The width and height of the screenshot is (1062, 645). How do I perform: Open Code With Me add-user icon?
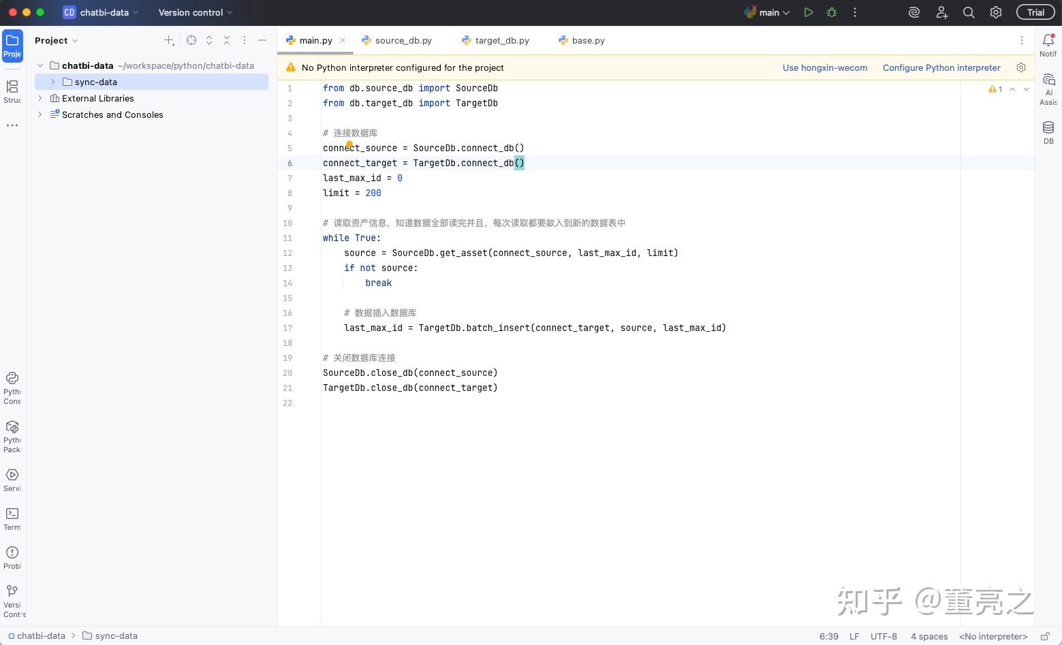pos(941,12)
